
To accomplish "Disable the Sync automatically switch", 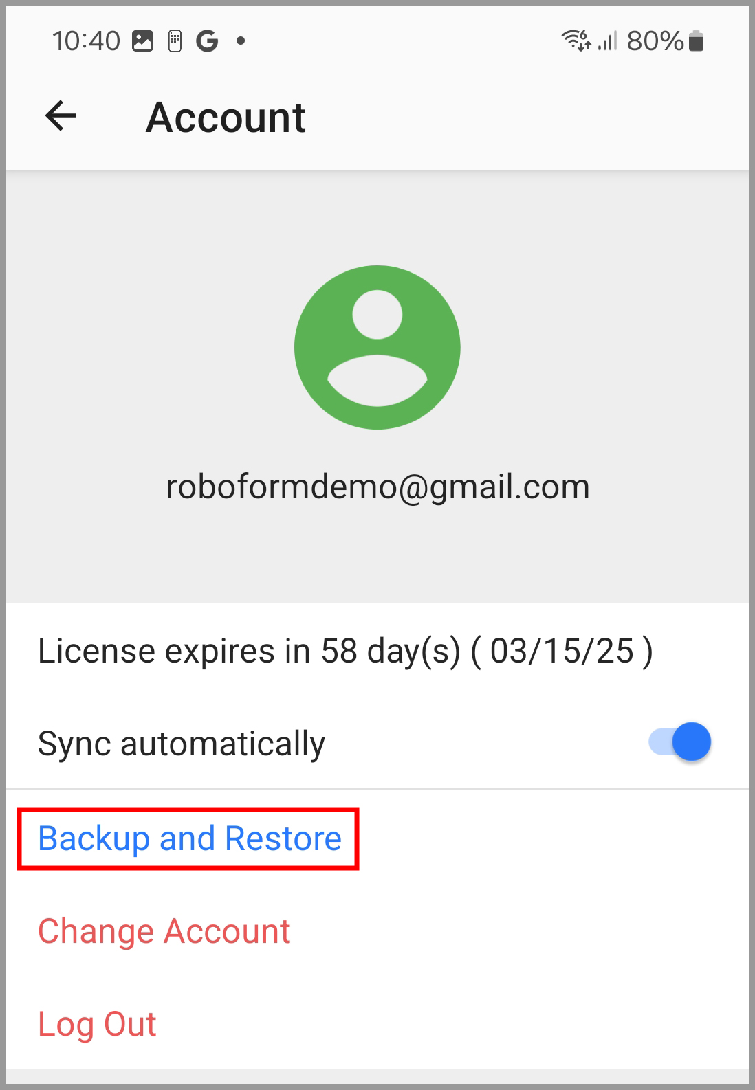I will click(x=679, y=742).
